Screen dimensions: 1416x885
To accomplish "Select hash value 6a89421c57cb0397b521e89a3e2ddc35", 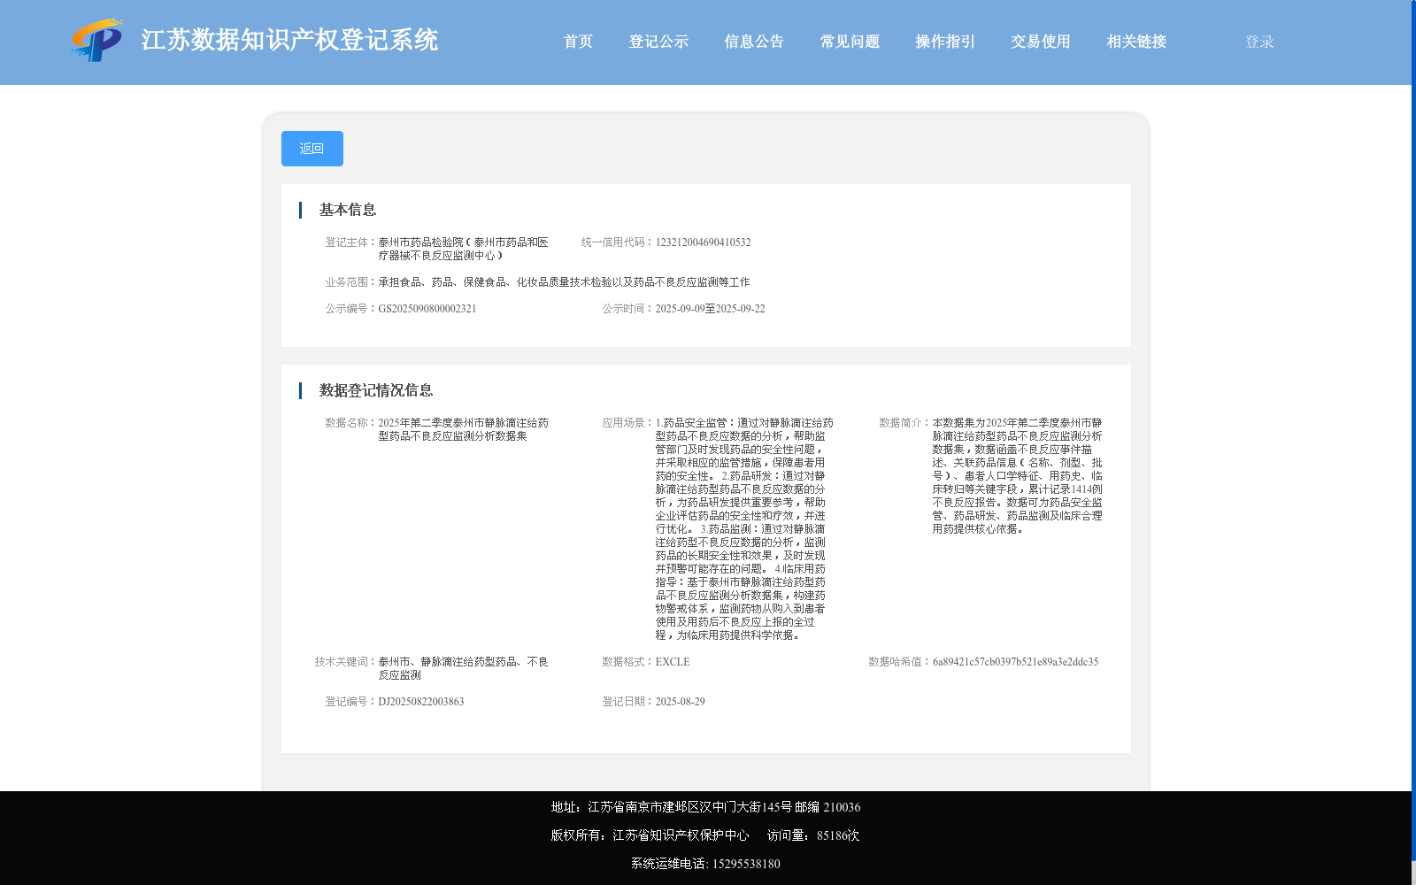I will pyautogui.click(x=1015, y=662).
